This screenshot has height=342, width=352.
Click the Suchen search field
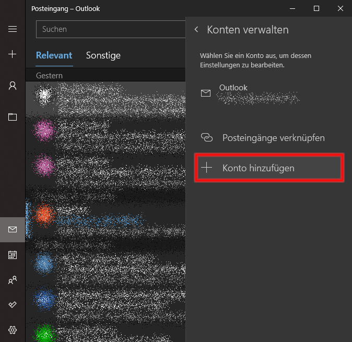[x=111, y=29]
